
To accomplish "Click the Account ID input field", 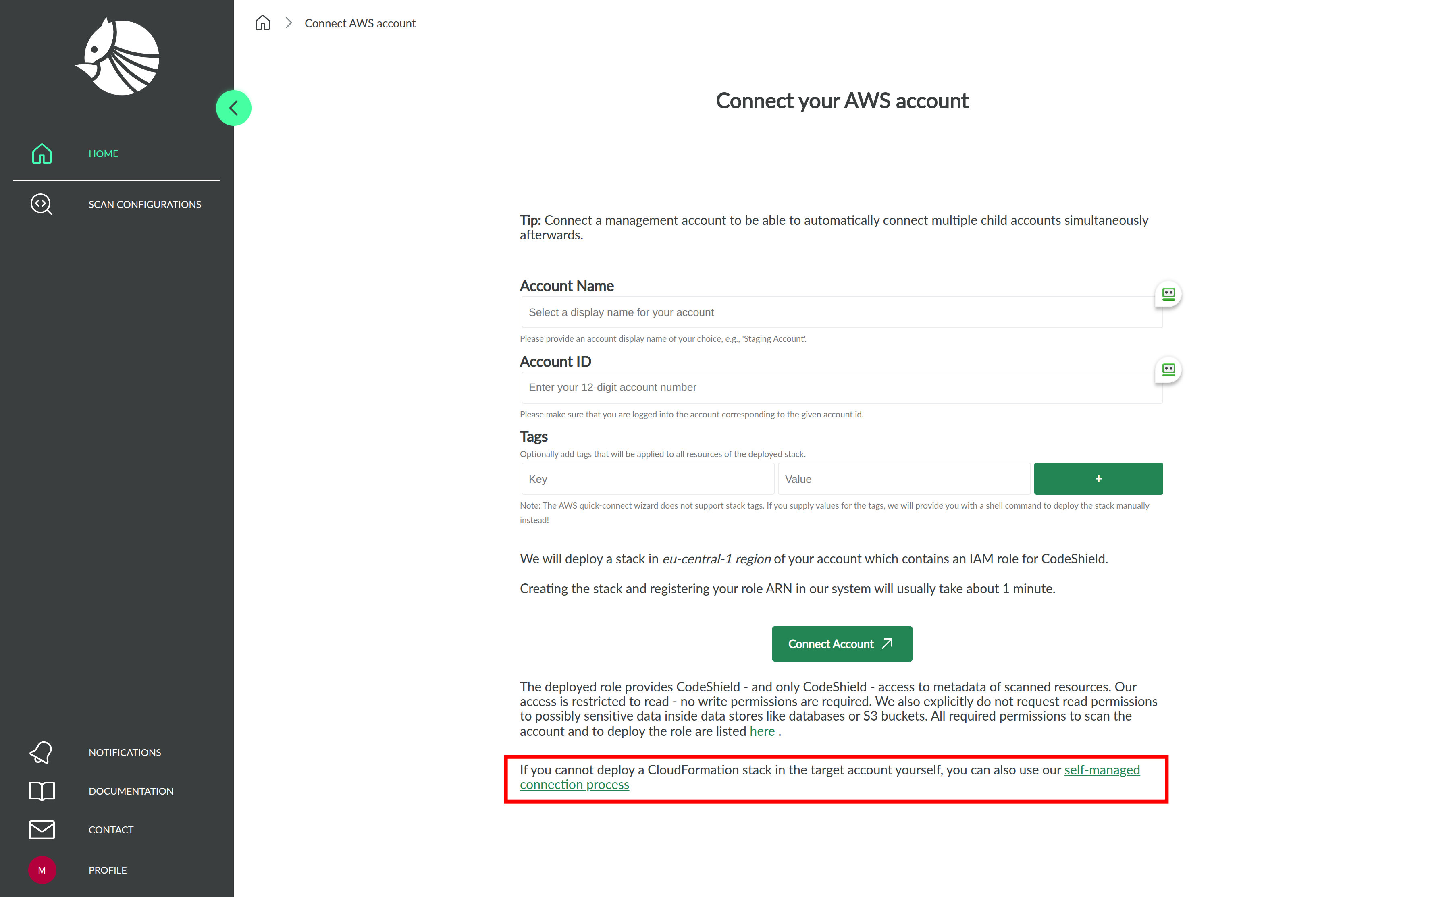I will pyautogui.click(x=836, y=387).
